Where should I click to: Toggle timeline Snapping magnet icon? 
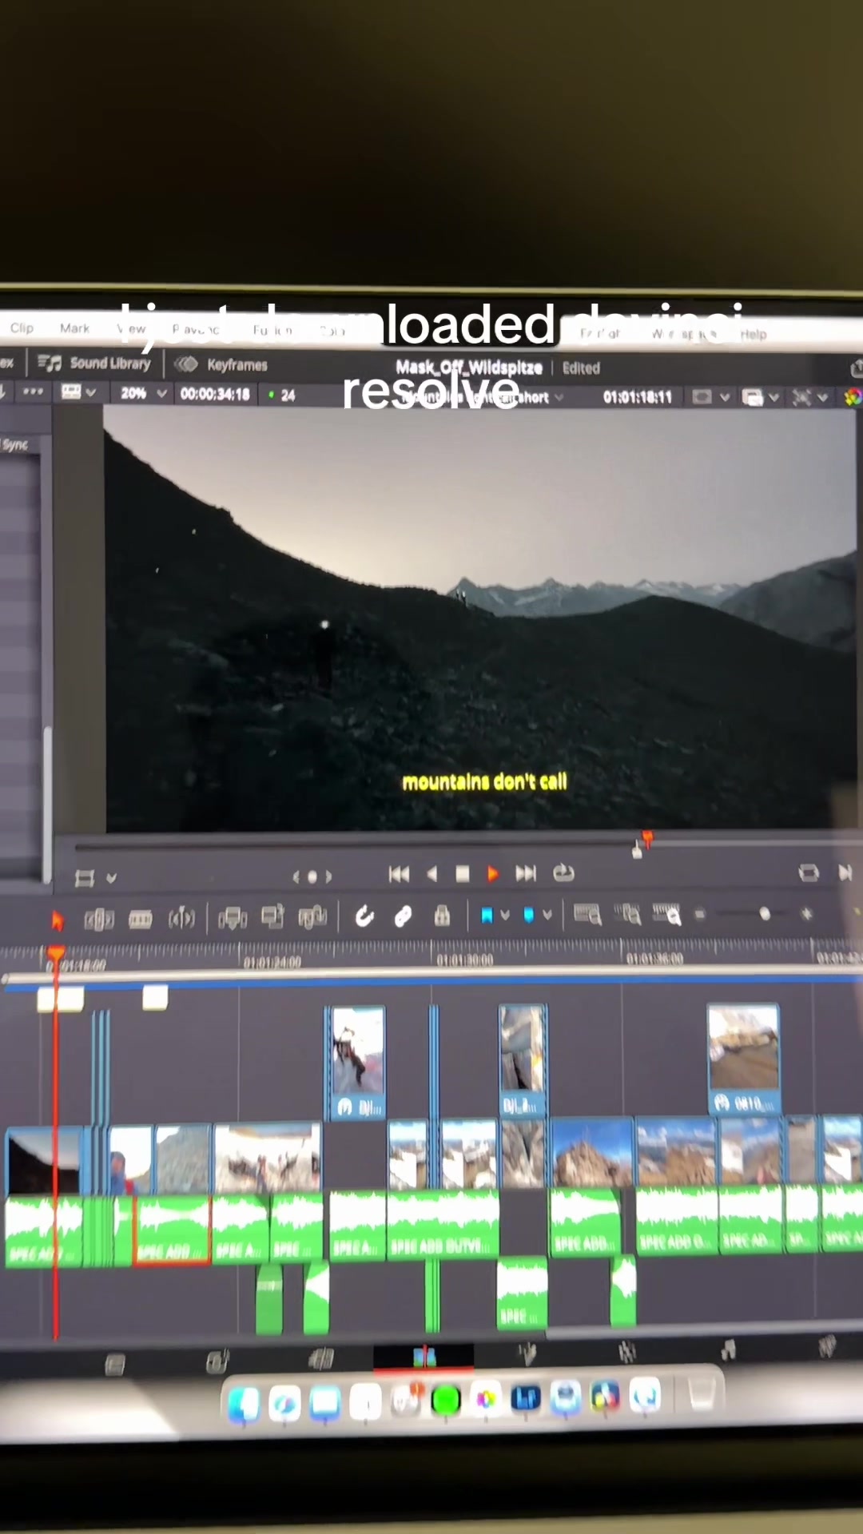pyautogui.click(x=364, y=916)
